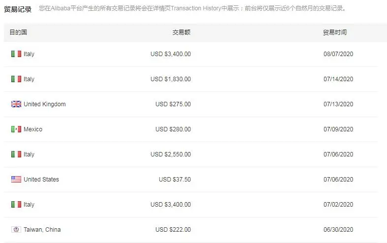Image resolution: width=387 pixels, height=243 pixels.
Task: Click the USD $275.00 transaction amount
Action: tap(173, 104)
